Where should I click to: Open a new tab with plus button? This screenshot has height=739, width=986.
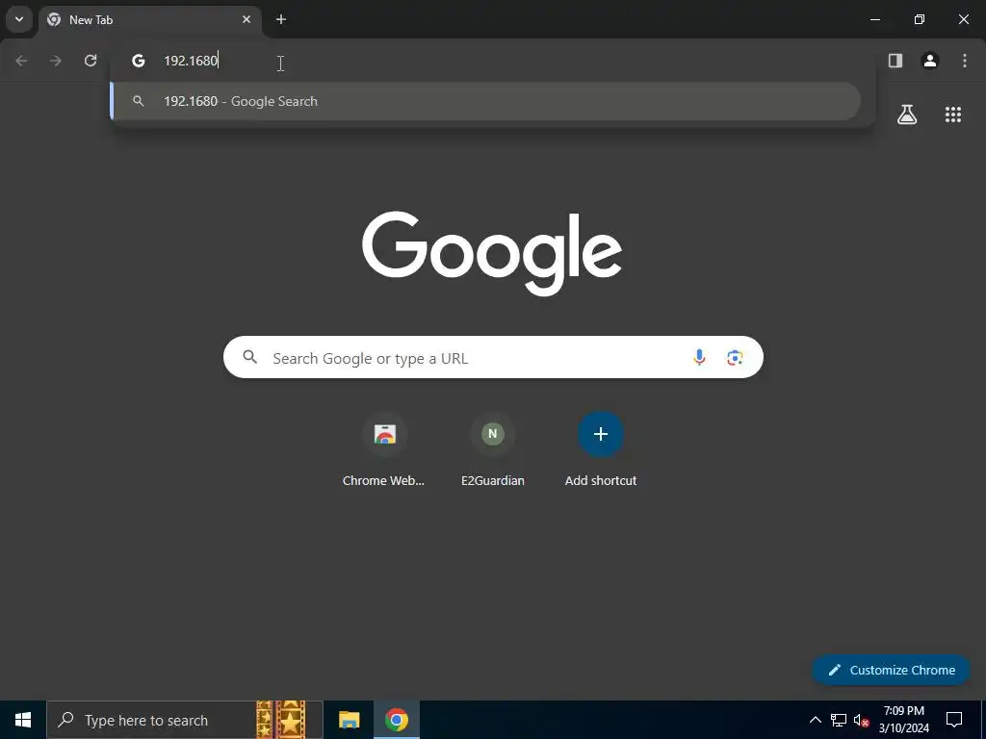[281, 19]
